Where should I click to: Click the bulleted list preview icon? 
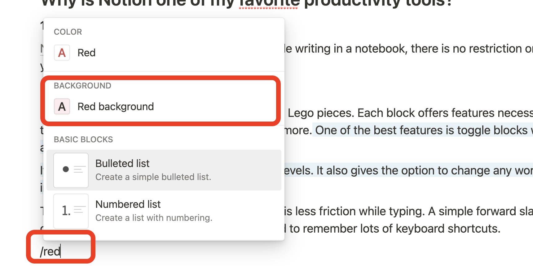pos(71,170)
